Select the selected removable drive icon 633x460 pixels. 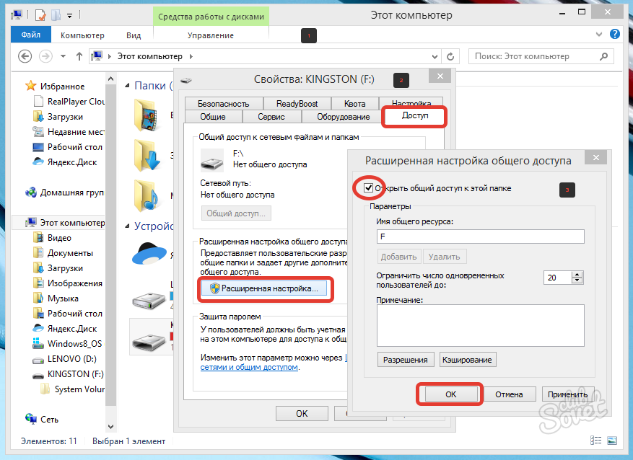149,341
